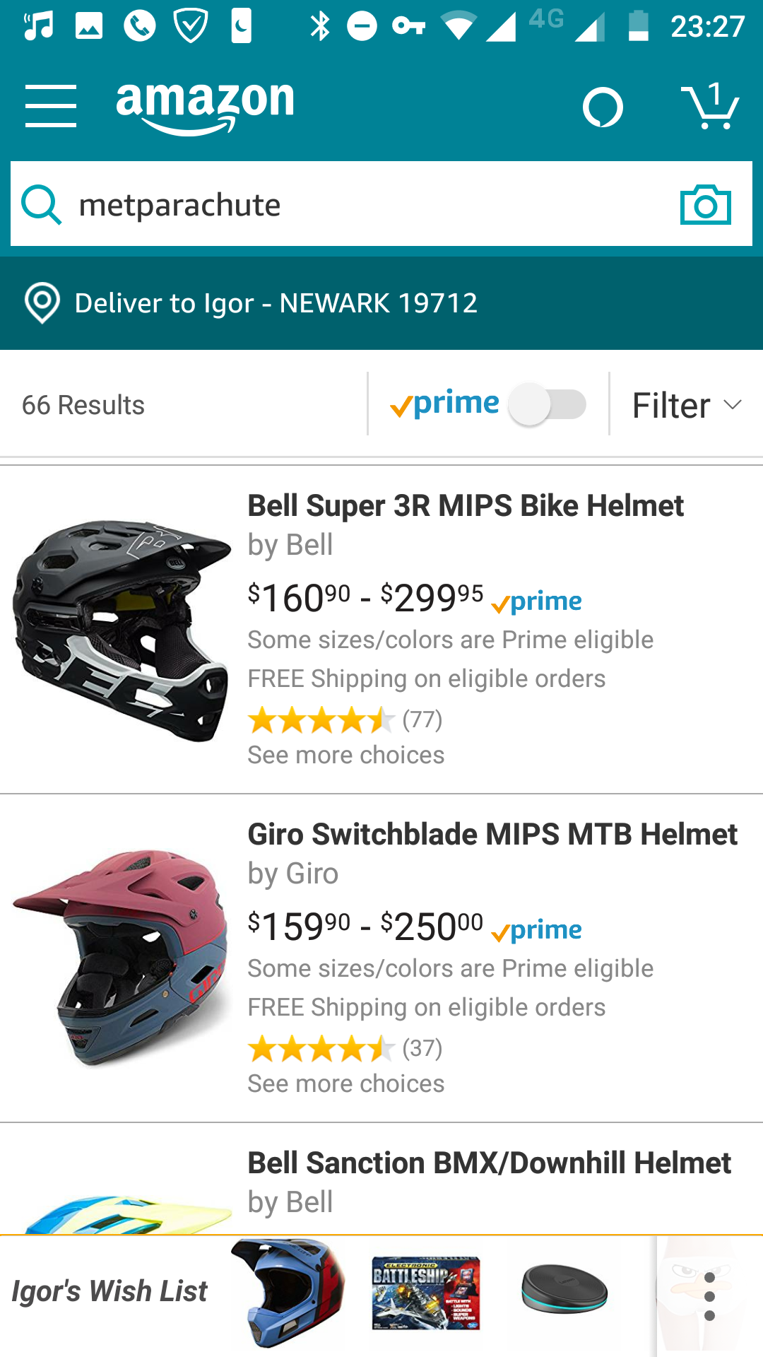This screenshot has height=1357, width=763.
Task: Tap the delivery location pin icon
Action: 42,303
